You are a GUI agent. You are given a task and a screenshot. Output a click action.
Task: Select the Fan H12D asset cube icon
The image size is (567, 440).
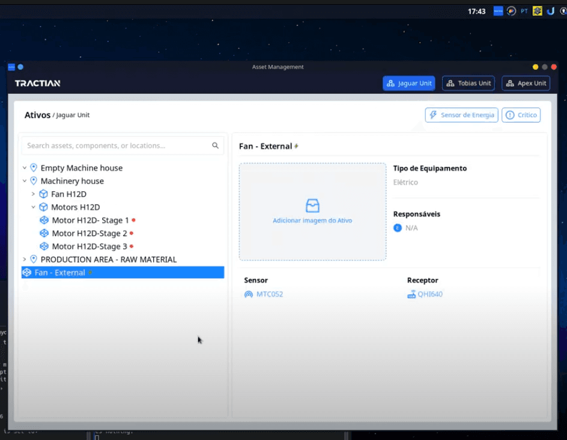(x=42, y=194)
